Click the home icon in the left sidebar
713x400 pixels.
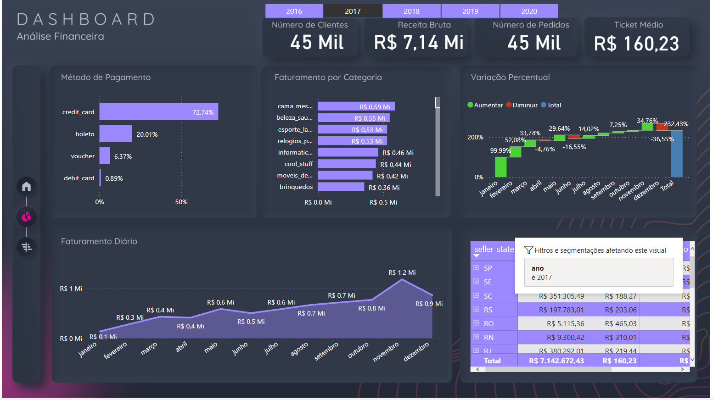pyautogui.click(x=26, y=186)
